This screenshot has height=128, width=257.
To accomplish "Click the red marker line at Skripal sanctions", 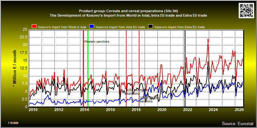I will [139, 68].
